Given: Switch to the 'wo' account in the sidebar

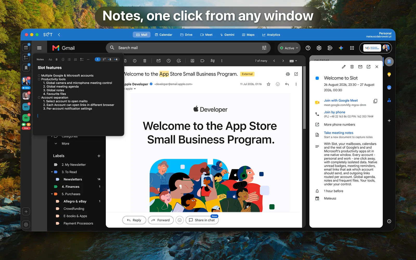Looking at the screenshot, I should click(26, 107).
